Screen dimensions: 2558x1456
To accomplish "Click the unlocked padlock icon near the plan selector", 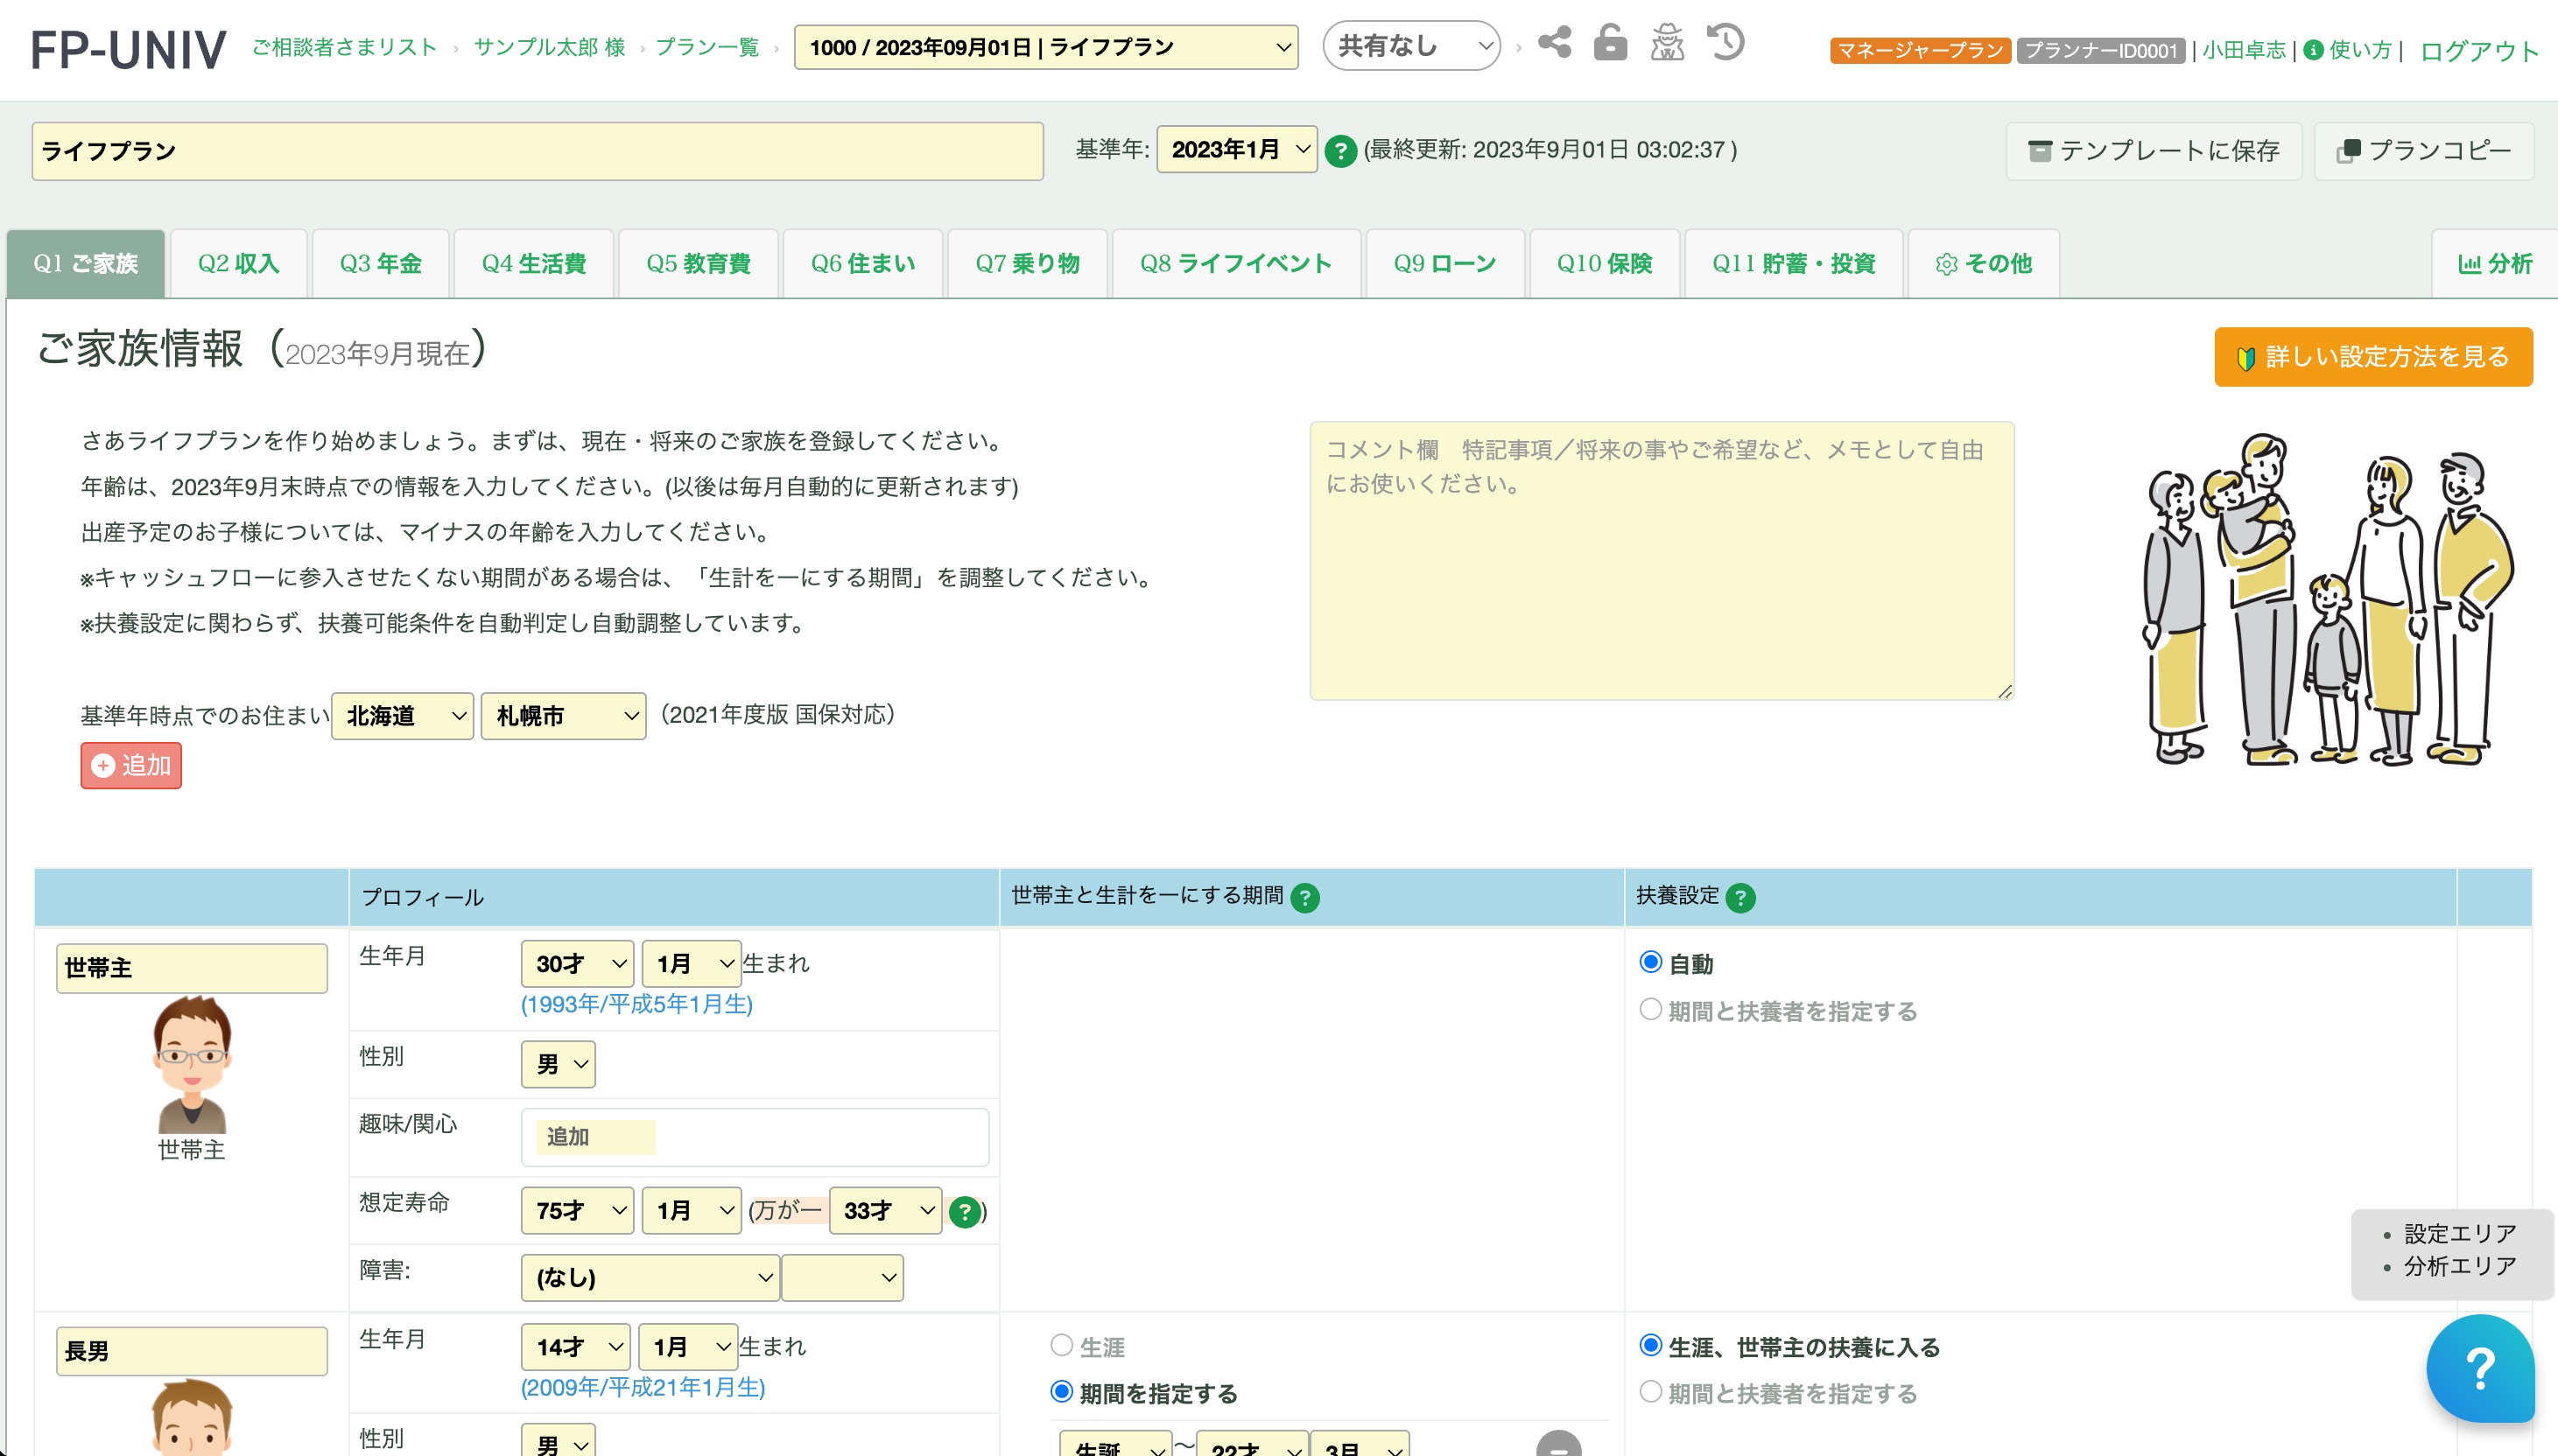I will [x=1611, y=44].
